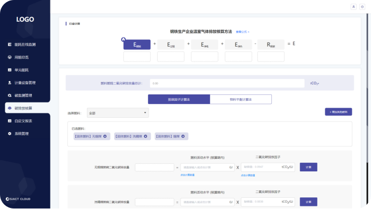This screenshot has height=209, width=371.
Task: Click 计算 button for 无烟煤 row
Action: click(308, 167)
